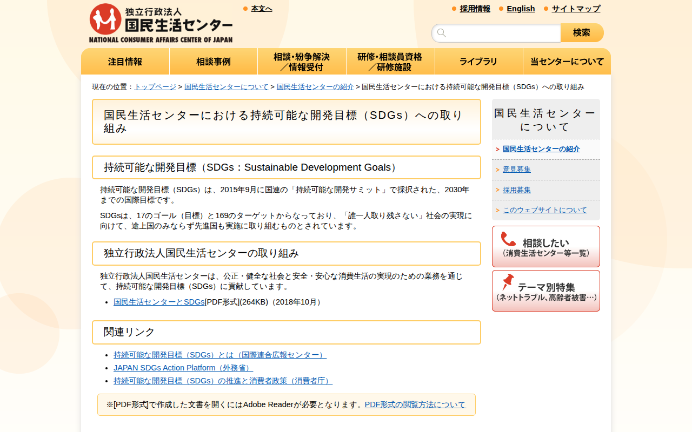Click the 関連リンク section heading
692x432 pixels.
pyautogui.click(x=287, y=332)
